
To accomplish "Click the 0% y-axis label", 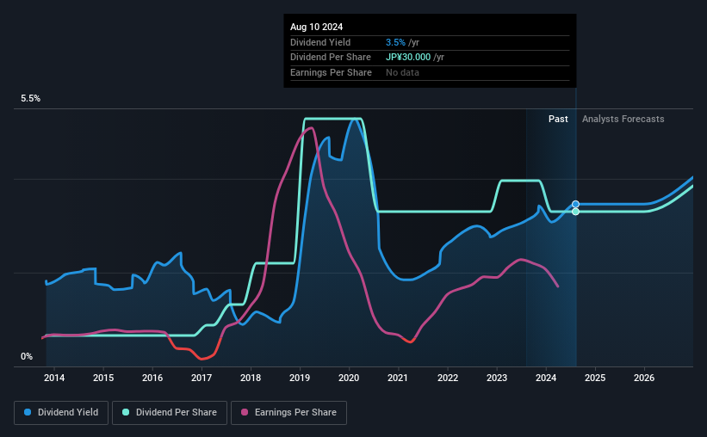I will click(x=27, y=356).
